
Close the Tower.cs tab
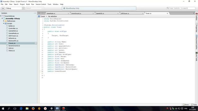coord(167,14)
